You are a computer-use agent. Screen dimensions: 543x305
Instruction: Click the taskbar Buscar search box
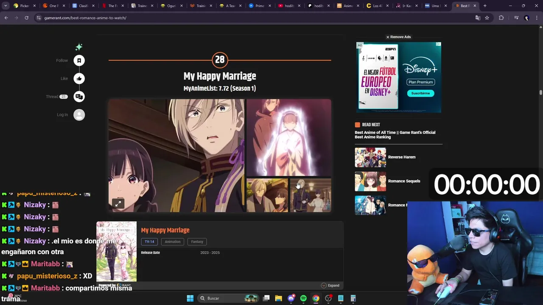pyautogui.click(x=229, y=298)
